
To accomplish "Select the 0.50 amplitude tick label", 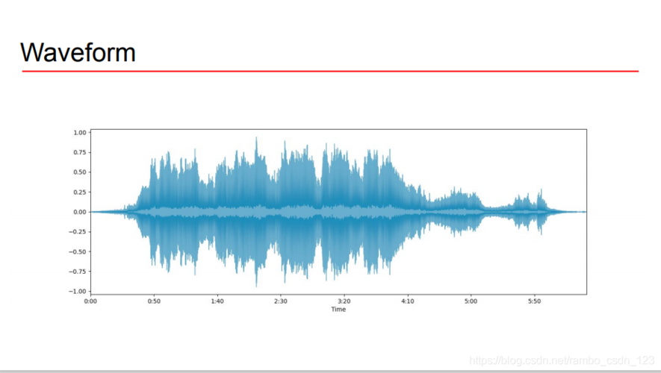I will point(80,172).
